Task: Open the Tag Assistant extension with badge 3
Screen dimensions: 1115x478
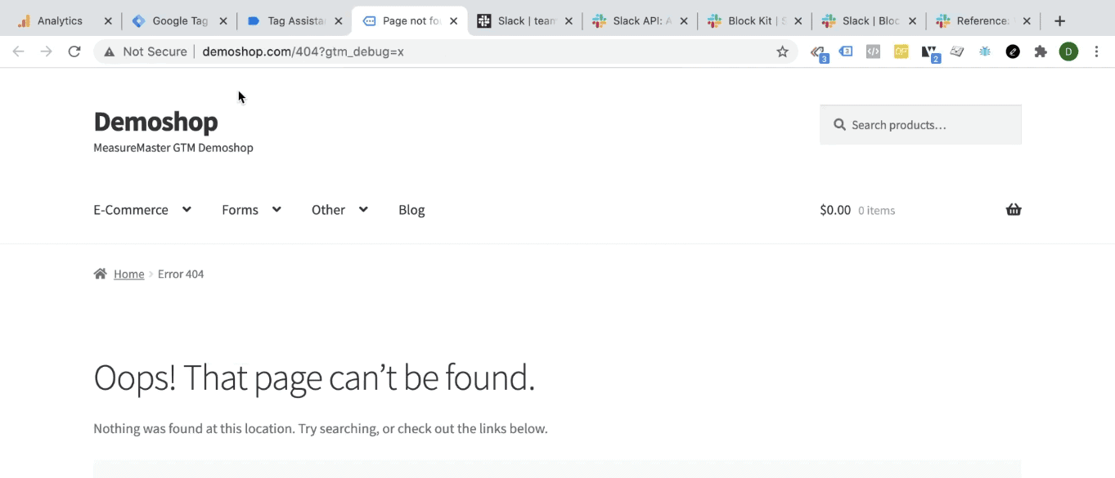Action: [x=818, y=51]
